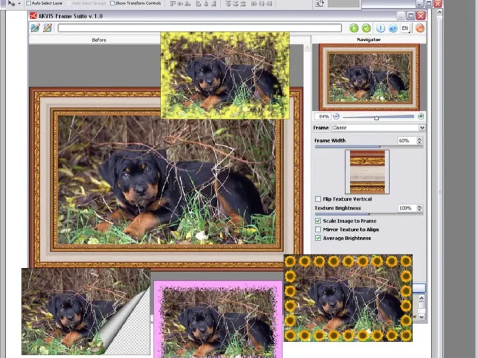The image size is (477, 358).
Task: Click the first pencil-and-notepad icon in AKVIS toolbar
Action: (35, 28)
